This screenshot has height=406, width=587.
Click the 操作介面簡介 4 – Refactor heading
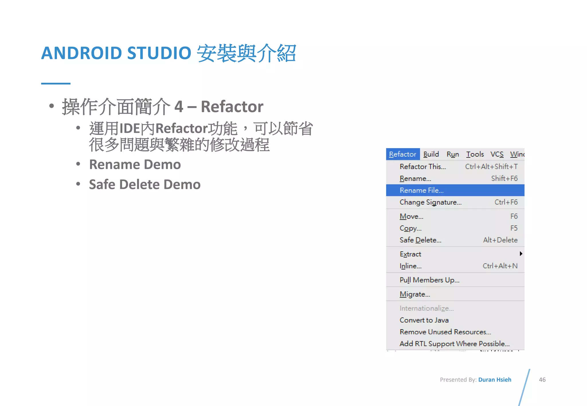(163, 107)
